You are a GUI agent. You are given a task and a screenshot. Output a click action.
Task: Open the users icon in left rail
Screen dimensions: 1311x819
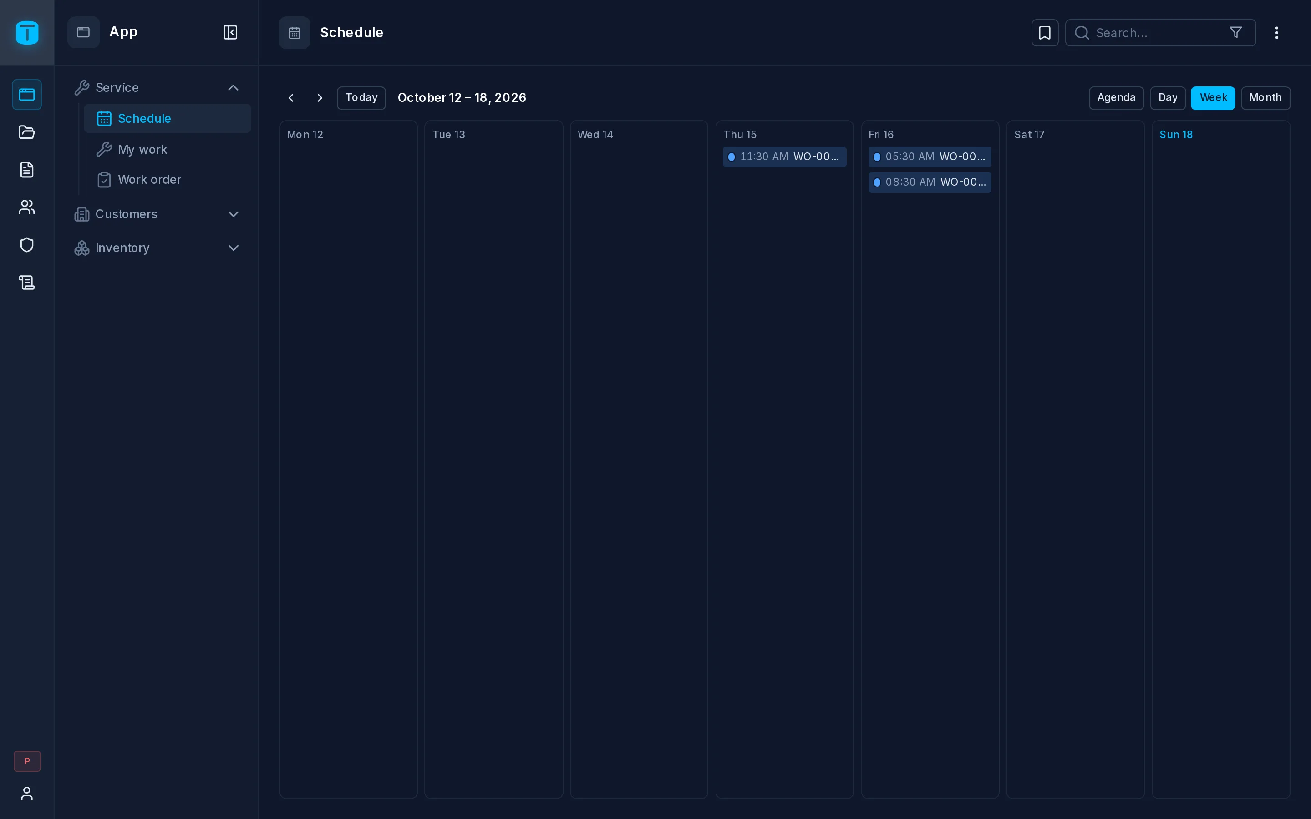[26, 207]
